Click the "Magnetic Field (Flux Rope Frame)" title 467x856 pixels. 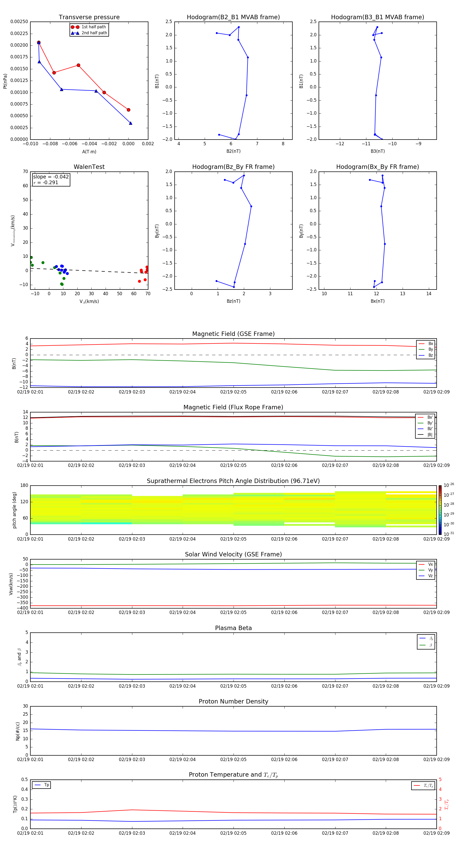(233, 408)
